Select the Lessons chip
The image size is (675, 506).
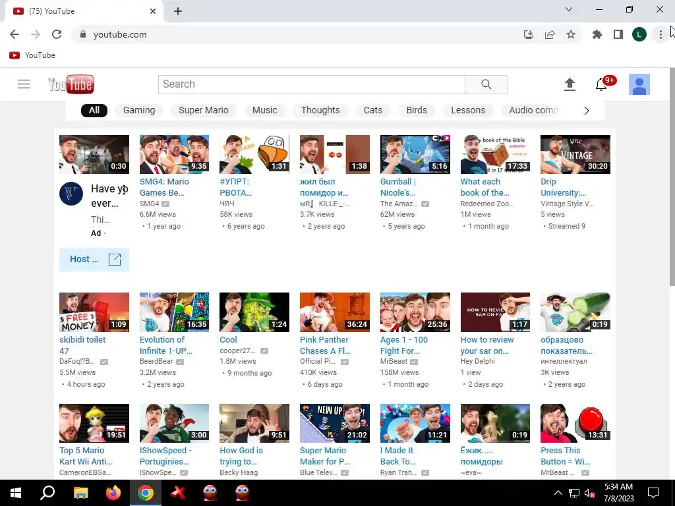point(468,110)
